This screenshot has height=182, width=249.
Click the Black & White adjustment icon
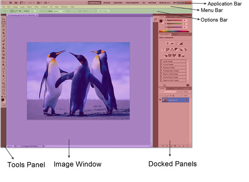(176, 49)
